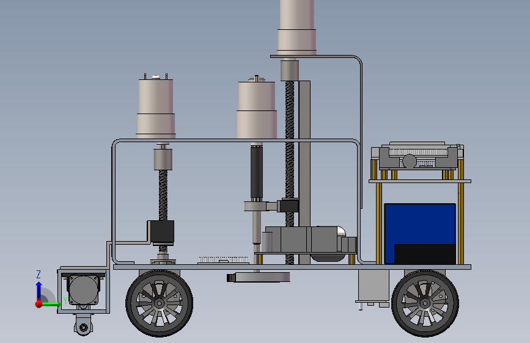Select the gray coupler under the tall top cylinder
Screen dimensions: 530x343
290,71
